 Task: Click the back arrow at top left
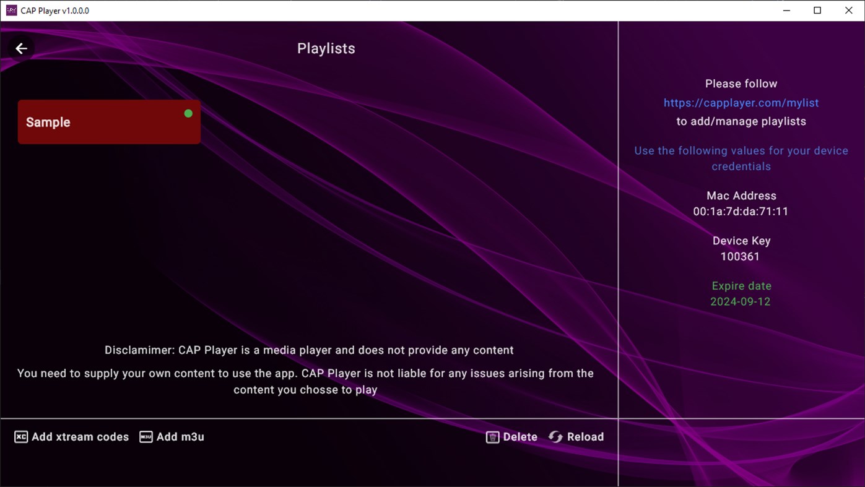(21, 48)
